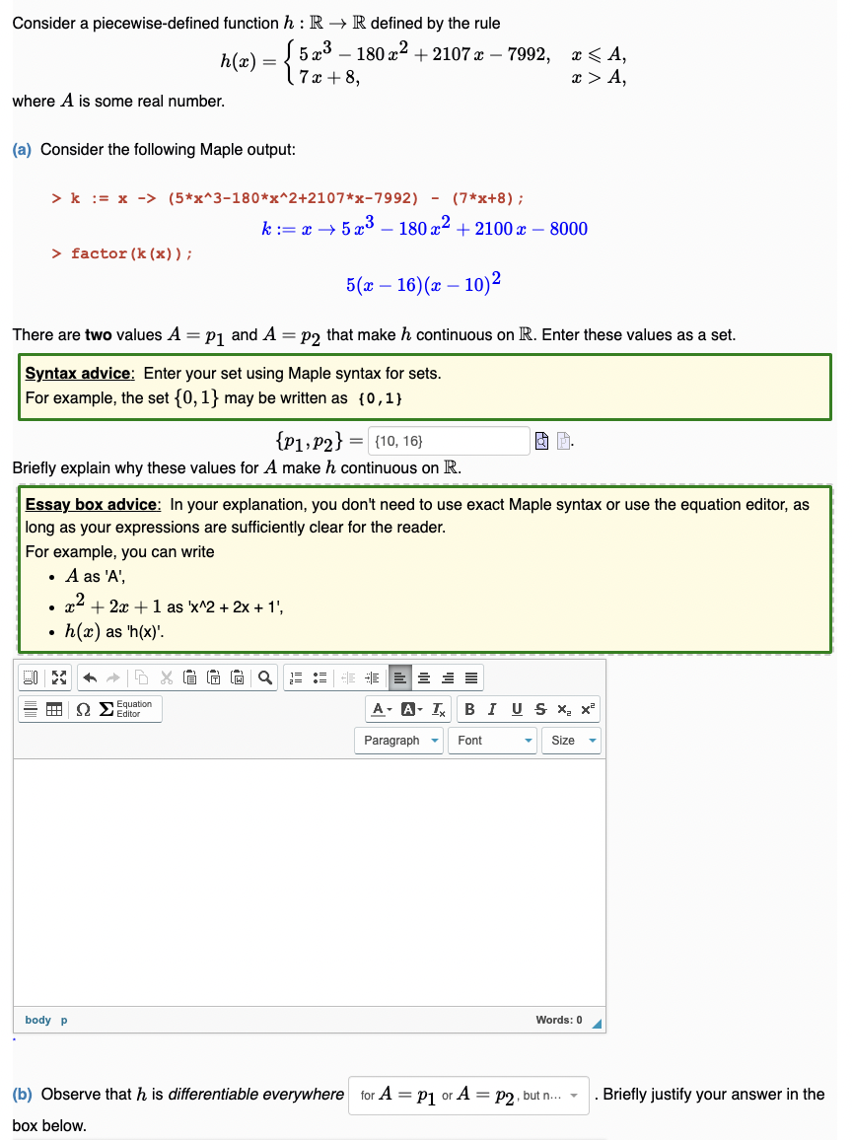
Task: Click the Maple command 'factor(k(x));'
Action: coord(131,253)
